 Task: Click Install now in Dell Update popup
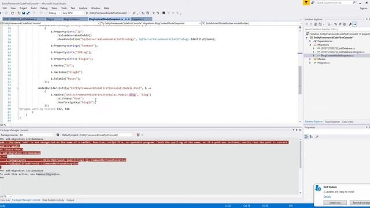[x=335, y=203]
